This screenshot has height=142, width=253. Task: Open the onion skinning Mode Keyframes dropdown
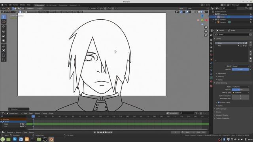(x=240, y=87)
